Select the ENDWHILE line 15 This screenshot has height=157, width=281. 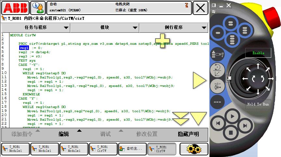click(x=31, y=94)
